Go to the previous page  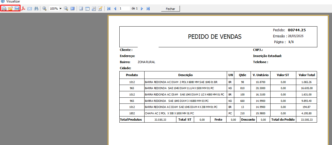(x=115, y=9)
